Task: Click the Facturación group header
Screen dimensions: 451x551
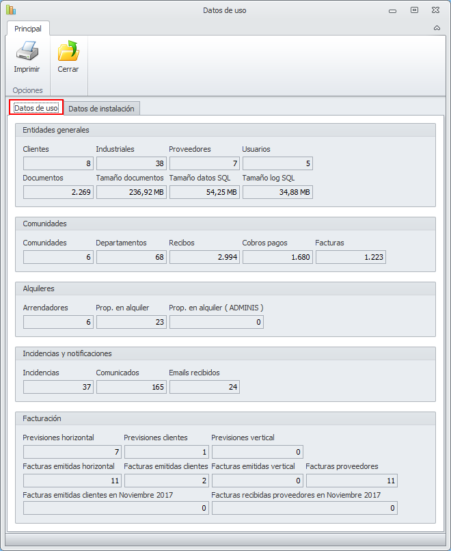Action: click(x=225, y=418)
